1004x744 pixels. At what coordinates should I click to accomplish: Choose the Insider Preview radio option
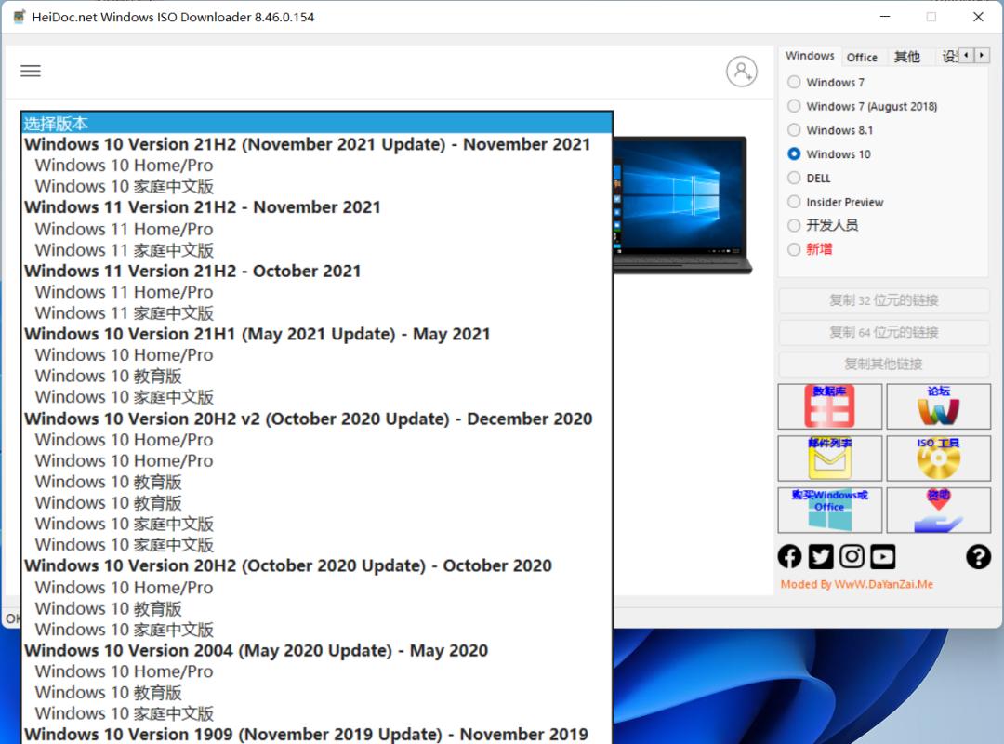[x=794, y=202]
